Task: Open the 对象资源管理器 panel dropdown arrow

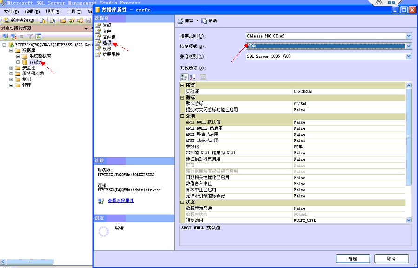Action: (x=86, y=28)
